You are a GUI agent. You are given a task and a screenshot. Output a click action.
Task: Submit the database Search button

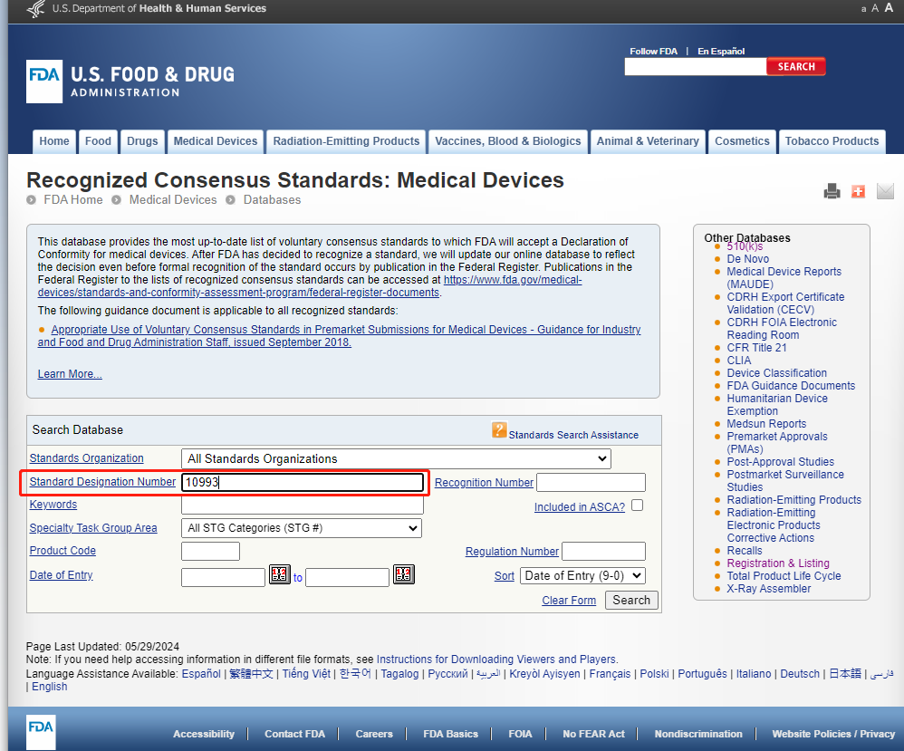click(631, 601)
